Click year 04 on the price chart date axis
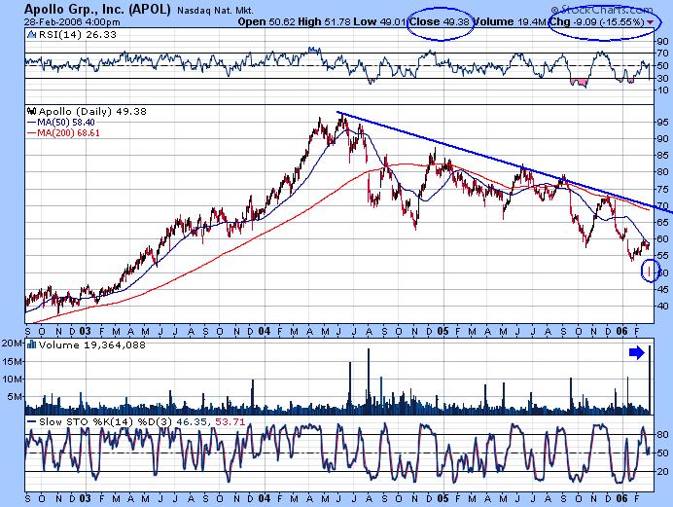 click(x=264, y=331)
